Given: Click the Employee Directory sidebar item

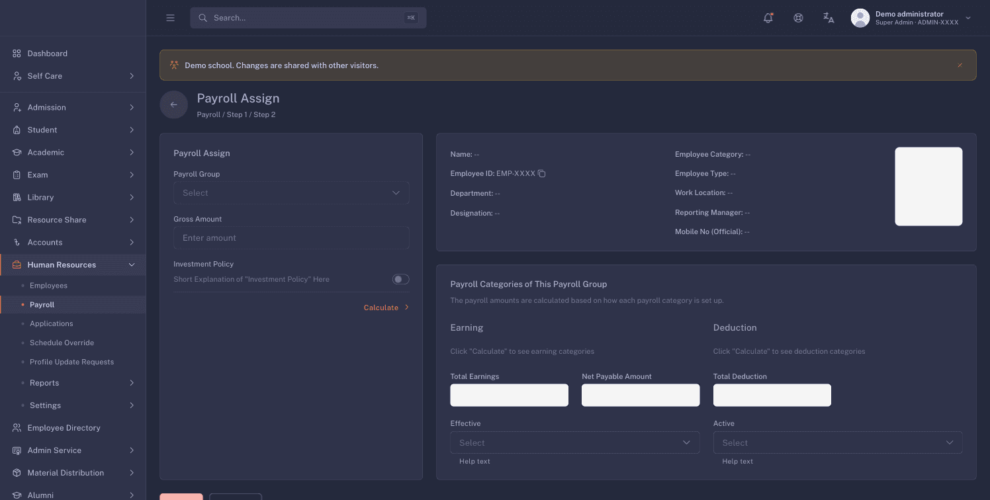Looking at the screenshot, I should point(73,428).
